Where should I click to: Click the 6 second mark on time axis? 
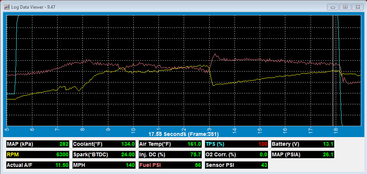pos(32,129)
